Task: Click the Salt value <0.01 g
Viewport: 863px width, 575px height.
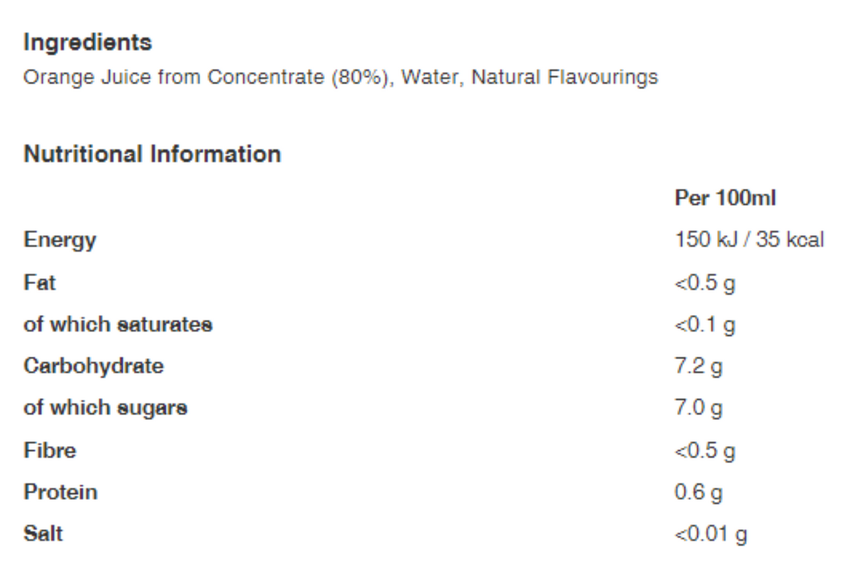Action: 711,535
